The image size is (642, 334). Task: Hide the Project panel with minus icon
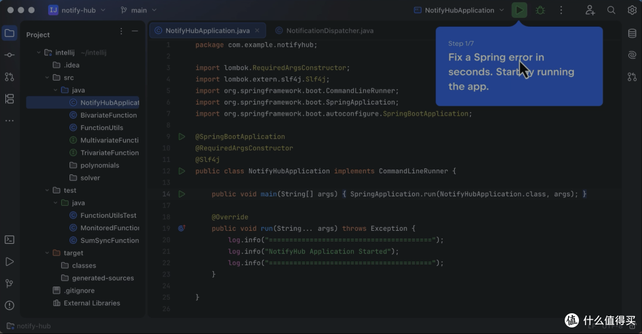(135, 31)
